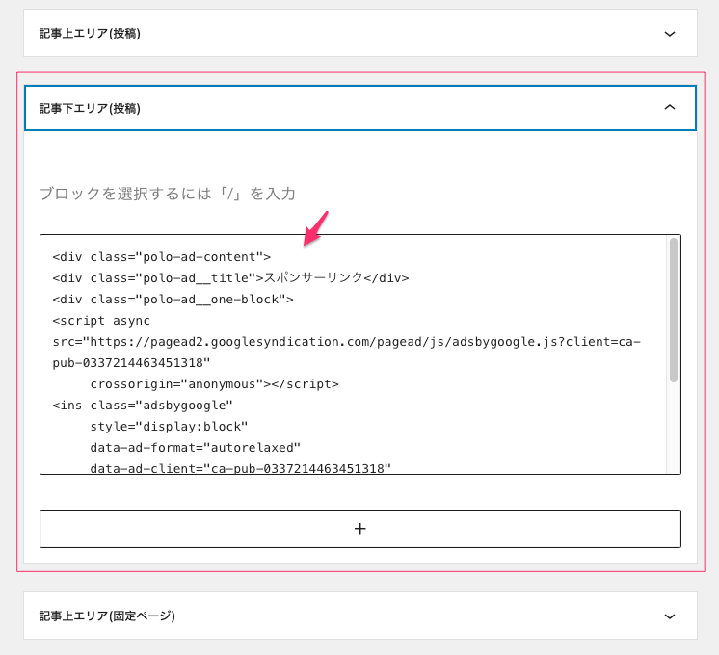Click the crossorigin="anonymous" code line
Viewport: 719px width, 655px height.
(x=214, y=384)
